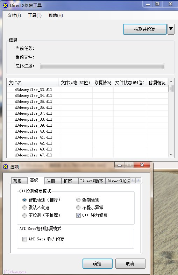
Task: Click the 文件状态(64位) column header
Action: tap(130, 83)
